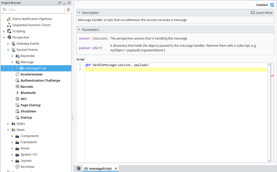The width and height of the screenshot is (277, 172).
Task: Click the Scripting node icon
Action: point(9,31)
